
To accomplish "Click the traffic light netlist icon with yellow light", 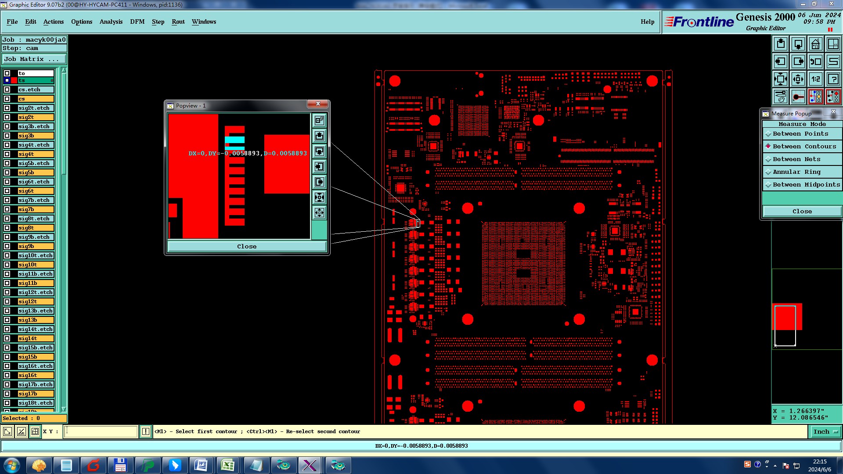I will click(x=815, y=97).
